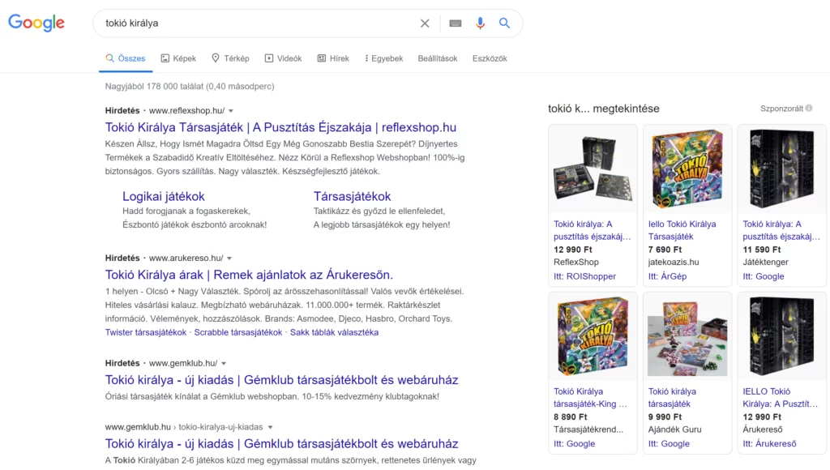The height and width of the screenshot is (470, 830).
Task: Click jatekoazis.hu product image at 7 690 Ft
Action: click(x=687, y=169)
